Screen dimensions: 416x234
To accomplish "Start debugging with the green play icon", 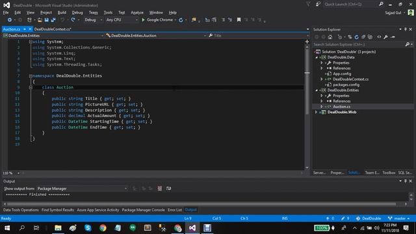I will [143, 20].
